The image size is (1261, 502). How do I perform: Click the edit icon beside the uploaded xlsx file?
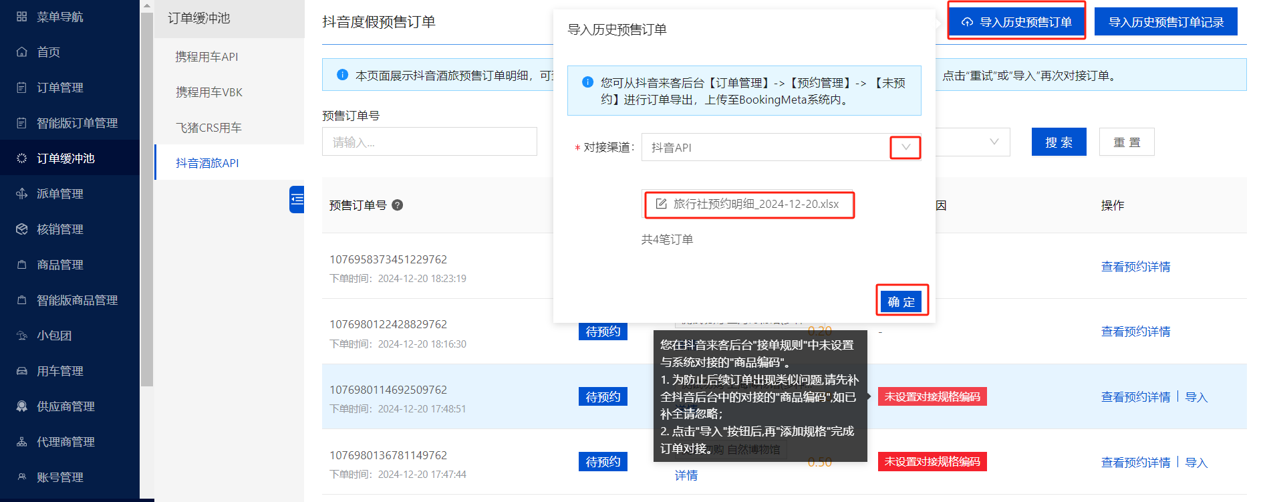(x=661, y=204)
